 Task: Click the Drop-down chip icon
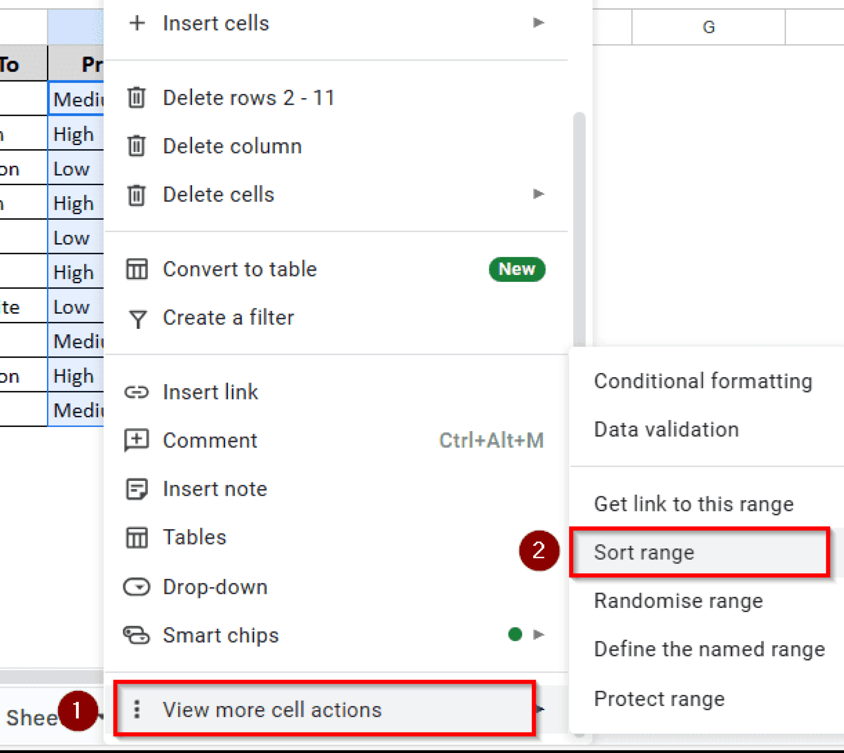[x=137, y=586]
